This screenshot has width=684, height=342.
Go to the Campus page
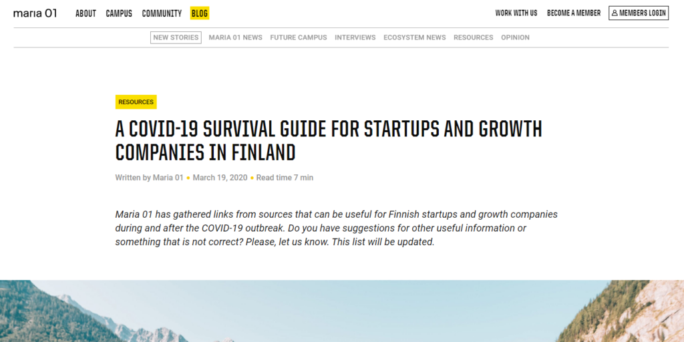tap(119, 13)
